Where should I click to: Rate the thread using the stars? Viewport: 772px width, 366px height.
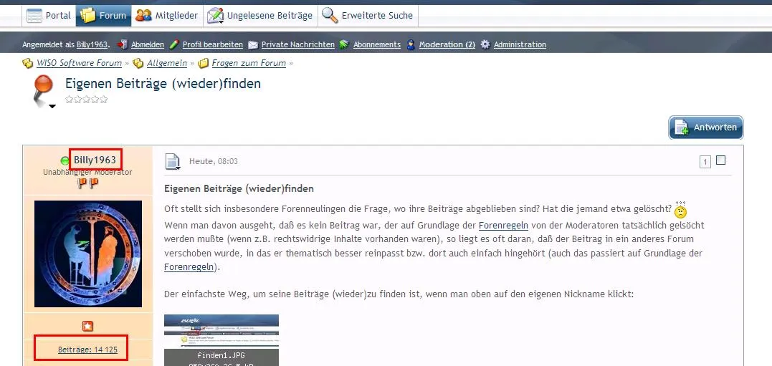(86, 100)
